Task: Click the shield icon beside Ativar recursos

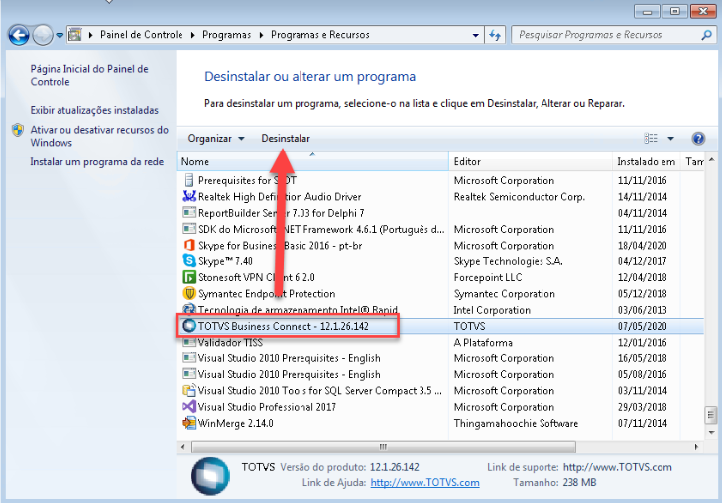Action: [18, 130]
